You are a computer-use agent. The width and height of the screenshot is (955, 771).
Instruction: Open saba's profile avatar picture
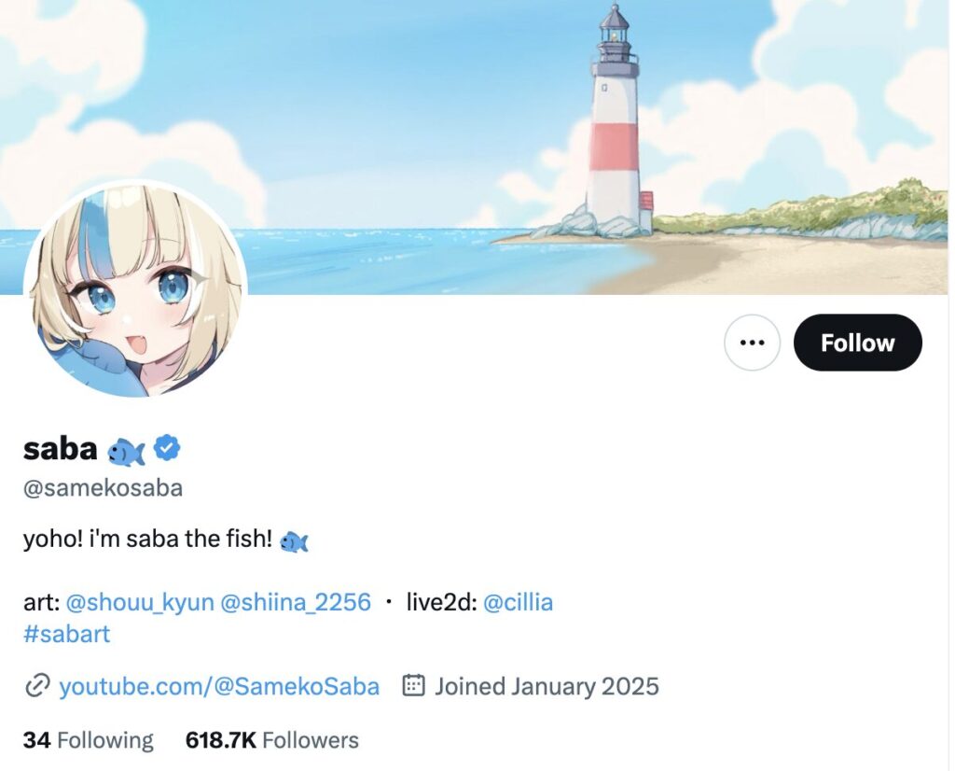pos(136,289)
